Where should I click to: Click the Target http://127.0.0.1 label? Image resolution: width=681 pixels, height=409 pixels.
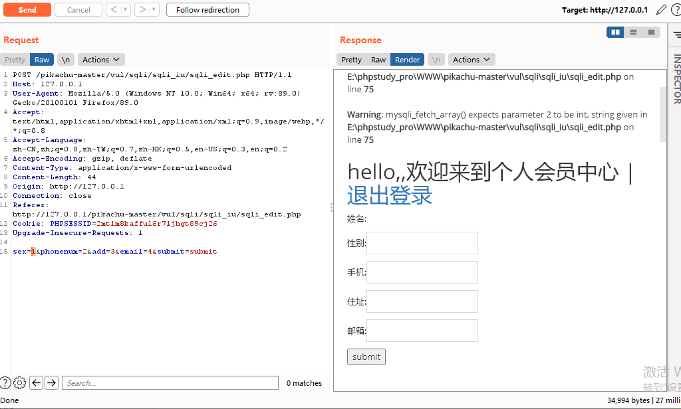tap(605, 10)
